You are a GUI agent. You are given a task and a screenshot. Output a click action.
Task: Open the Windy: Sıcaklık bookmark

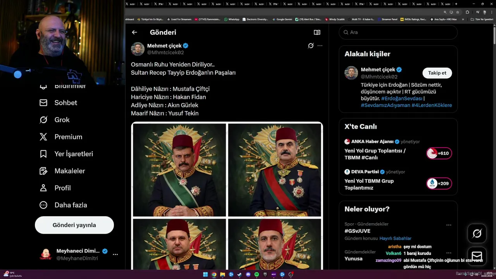[335, 19]
